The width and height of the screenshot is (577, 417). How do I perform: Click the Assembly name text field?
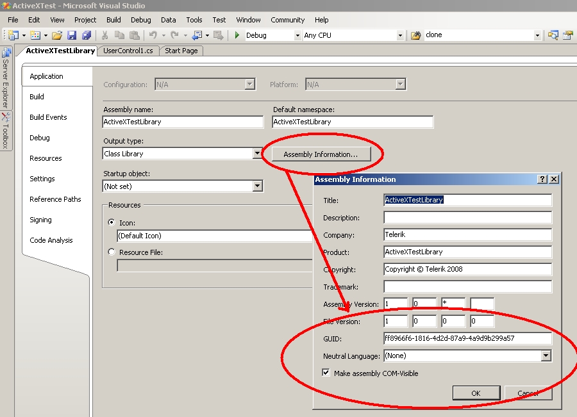183,122
